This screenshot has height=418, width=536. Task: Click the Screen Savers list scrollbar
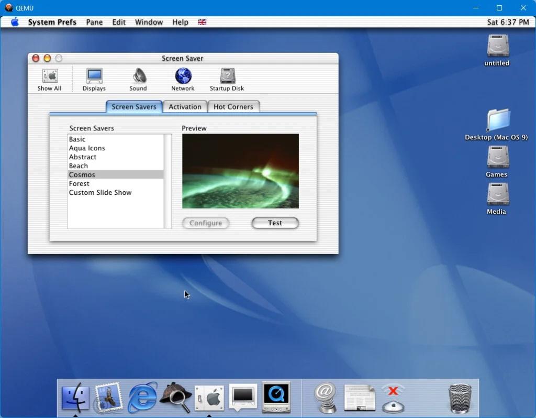[167, 181]
